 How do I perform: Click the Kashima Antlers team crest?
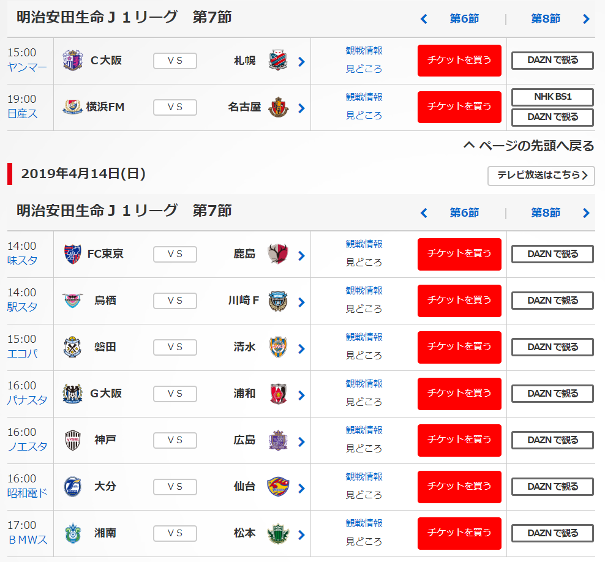(277, 254)
